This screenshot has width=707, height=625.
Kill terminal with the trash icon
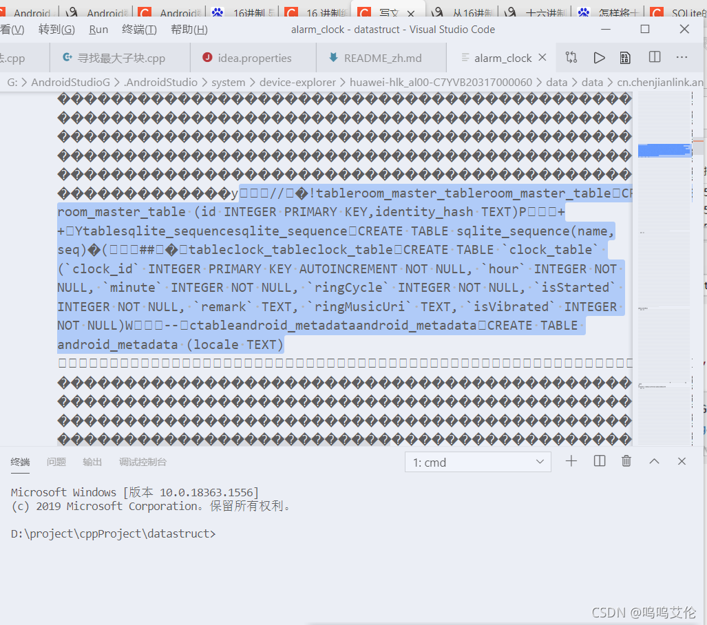coord(626,461)
